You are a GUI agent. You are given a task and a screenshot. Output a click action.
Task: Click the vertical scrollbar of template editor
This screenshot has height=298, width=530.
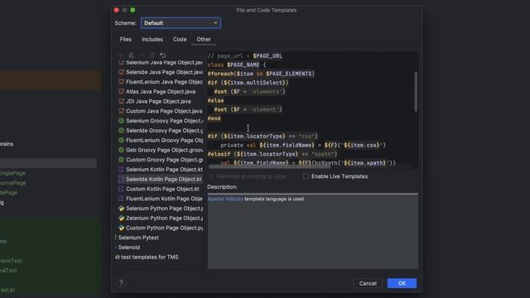416,91
